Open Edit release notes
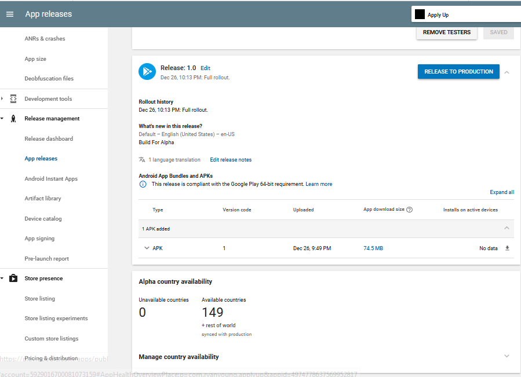 click(230, 159)
